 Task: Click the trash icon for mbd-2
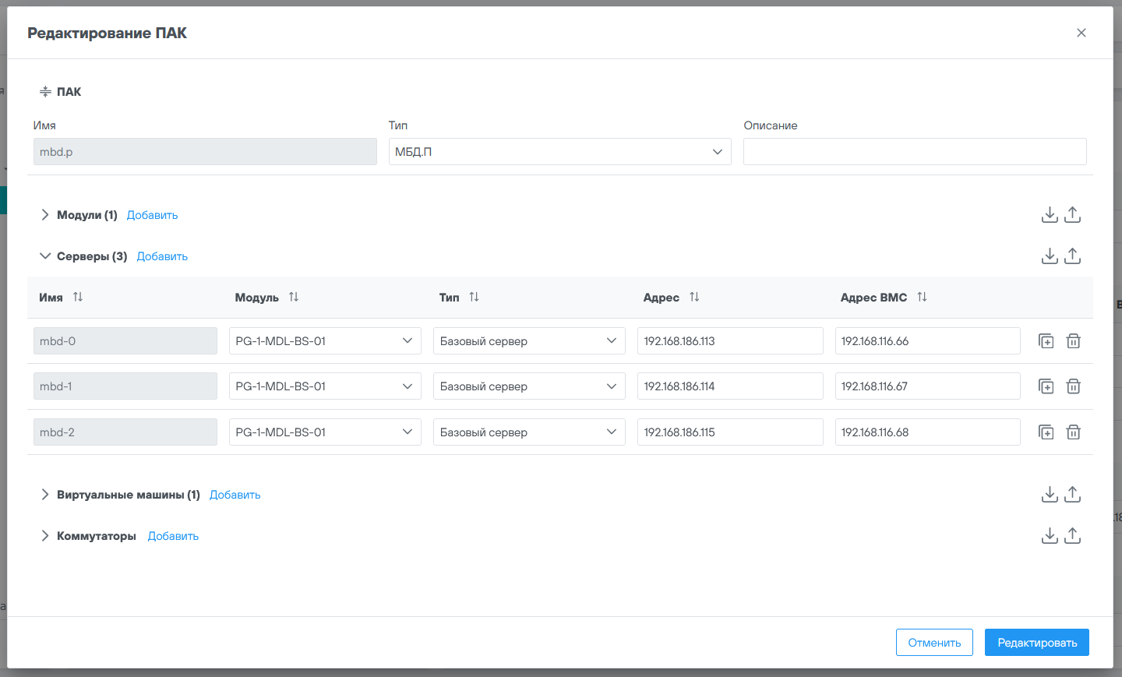pos(1073,432)
